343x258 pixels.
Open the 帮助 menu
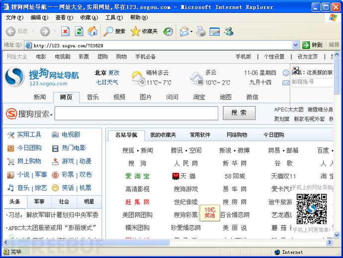pos(139,17)
